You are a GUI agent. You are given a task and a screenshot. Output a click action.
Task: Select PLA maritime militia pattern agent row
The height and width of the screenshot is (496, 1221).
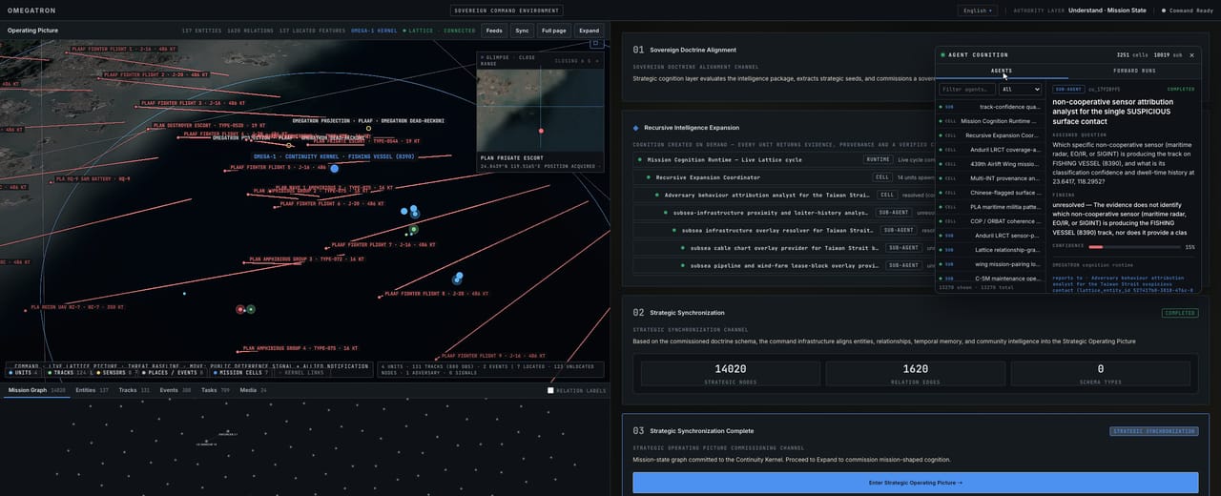[989, 207]
